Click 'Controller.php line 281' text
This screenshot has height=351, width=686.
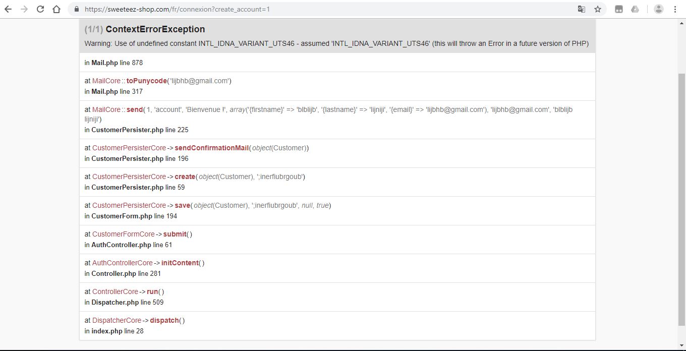tap(126, 273)
